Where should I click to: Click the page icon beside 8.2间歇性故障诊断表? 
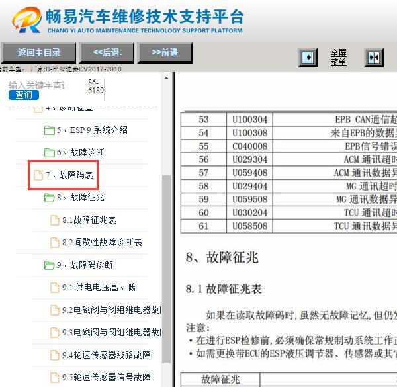pos(55,243)
